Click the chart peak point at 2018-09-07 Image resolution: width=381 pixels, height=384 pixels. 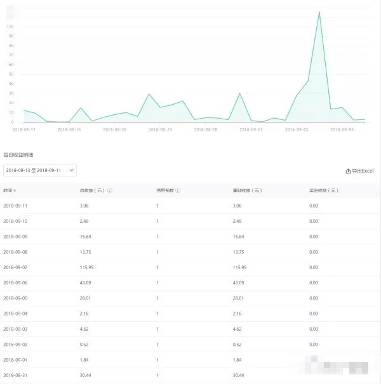[x=319, y=12]
